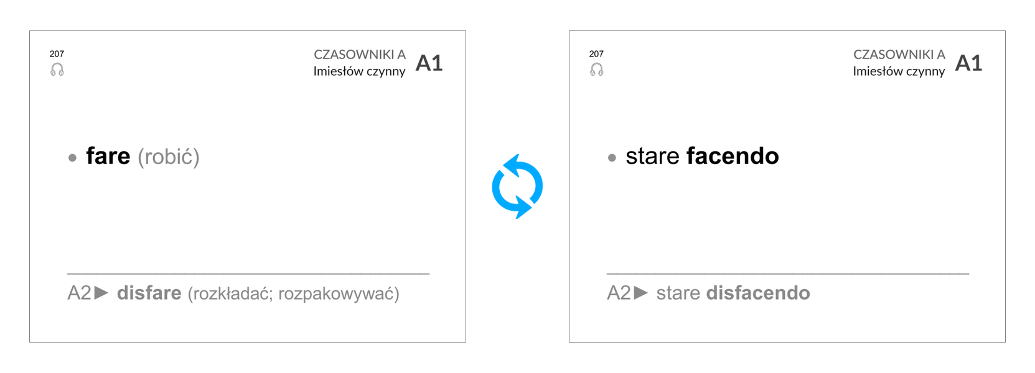Click 'facendo' on the right card
This screenshot has height=373, width=1035.
[733, 155]
